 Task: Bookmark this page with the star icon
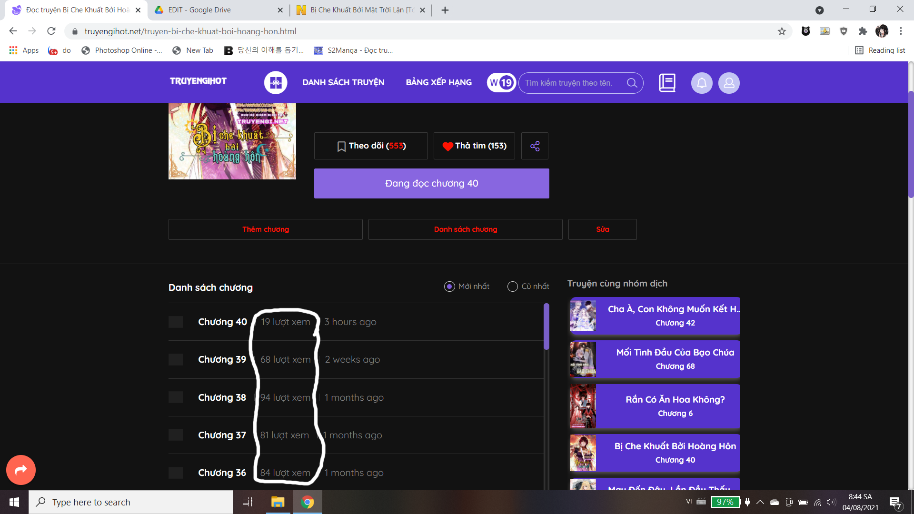pos(782,31)
